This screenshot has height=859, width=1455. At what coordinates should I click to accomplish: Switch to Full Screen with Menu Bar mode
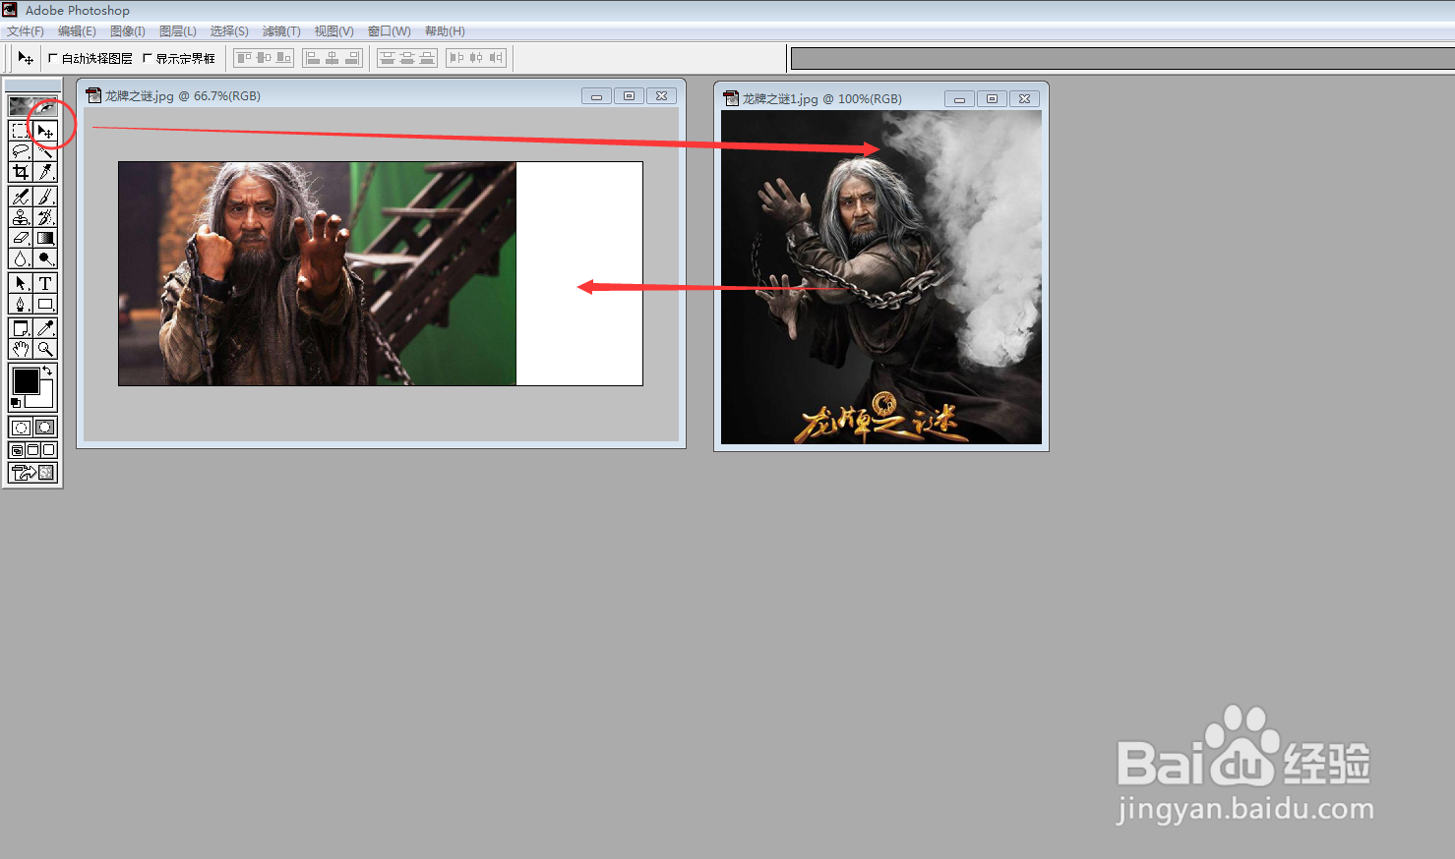(32, 449)
